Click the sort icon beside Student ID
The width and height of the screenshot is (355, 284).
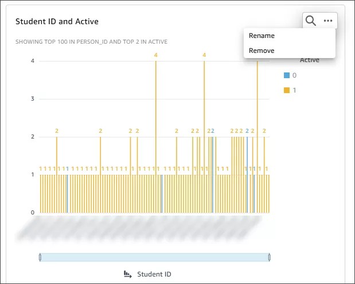pyautogui.click(x=128, y=274)
